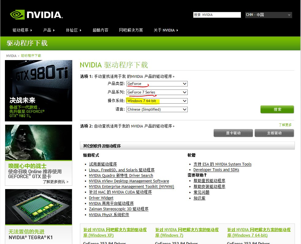Open the 常见问题 help link
The image size is (301, 244).
201,192
